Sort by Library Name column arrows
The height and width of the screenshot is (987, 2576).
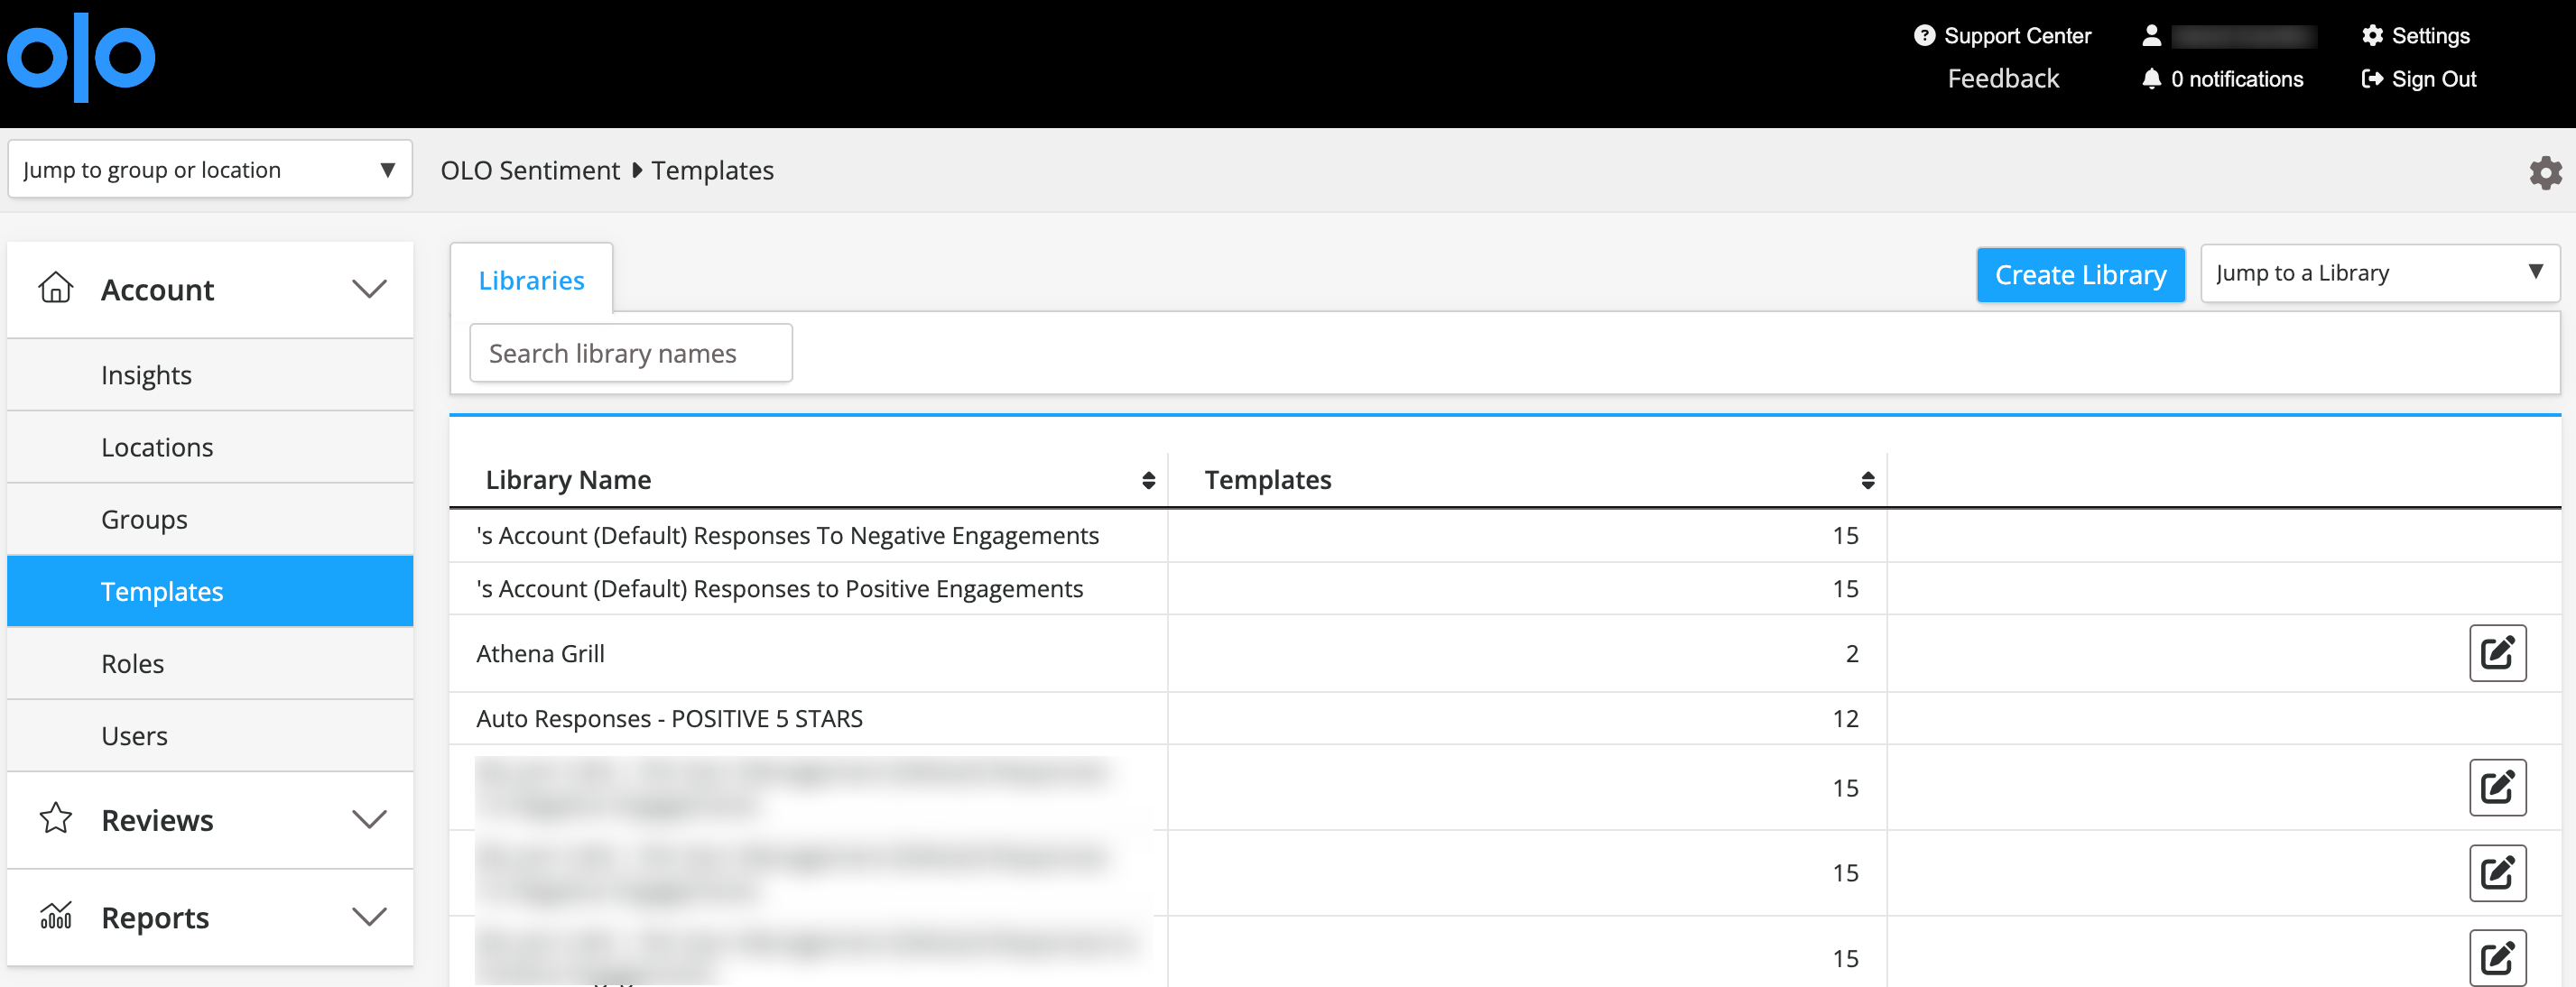pos(1148,481)
